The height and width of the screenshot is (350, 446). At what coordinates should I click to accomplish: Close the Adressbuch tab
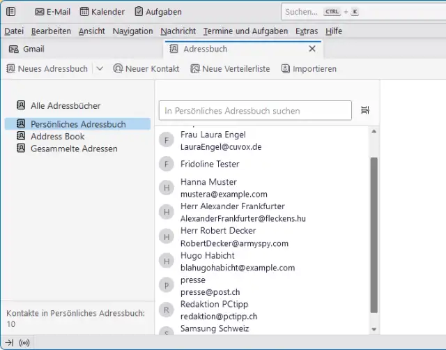312,50
